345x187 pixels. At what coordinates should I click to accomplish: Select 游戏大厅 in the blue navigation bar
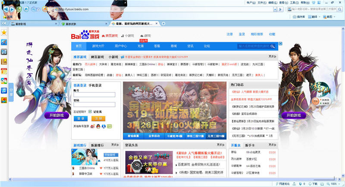(98, 46)
